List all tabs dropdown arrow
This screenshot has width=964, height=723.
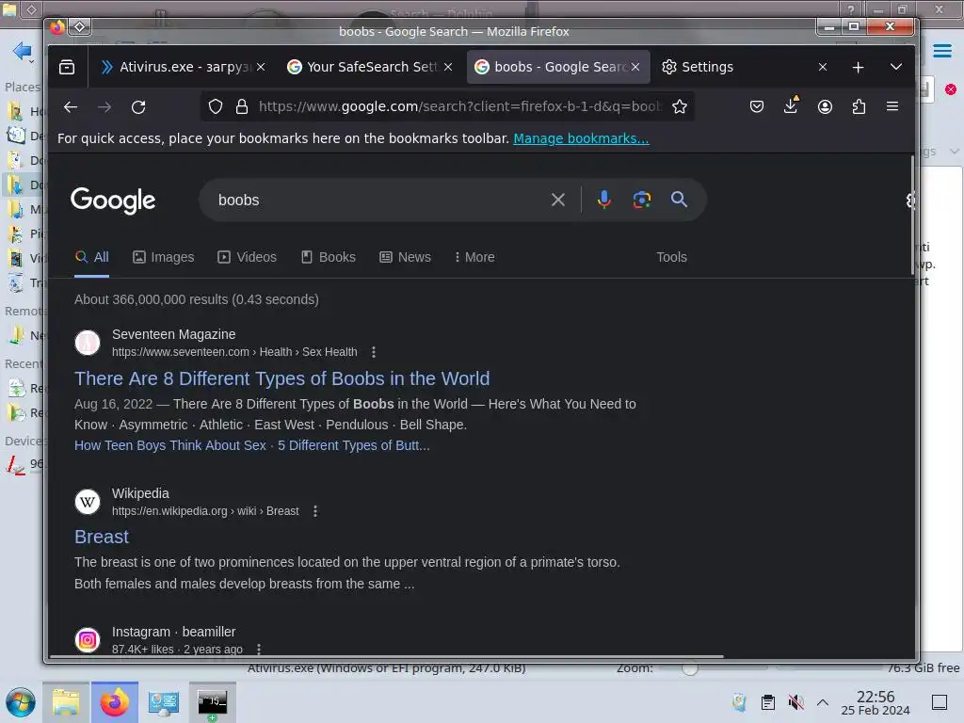[x=896, y=67]
